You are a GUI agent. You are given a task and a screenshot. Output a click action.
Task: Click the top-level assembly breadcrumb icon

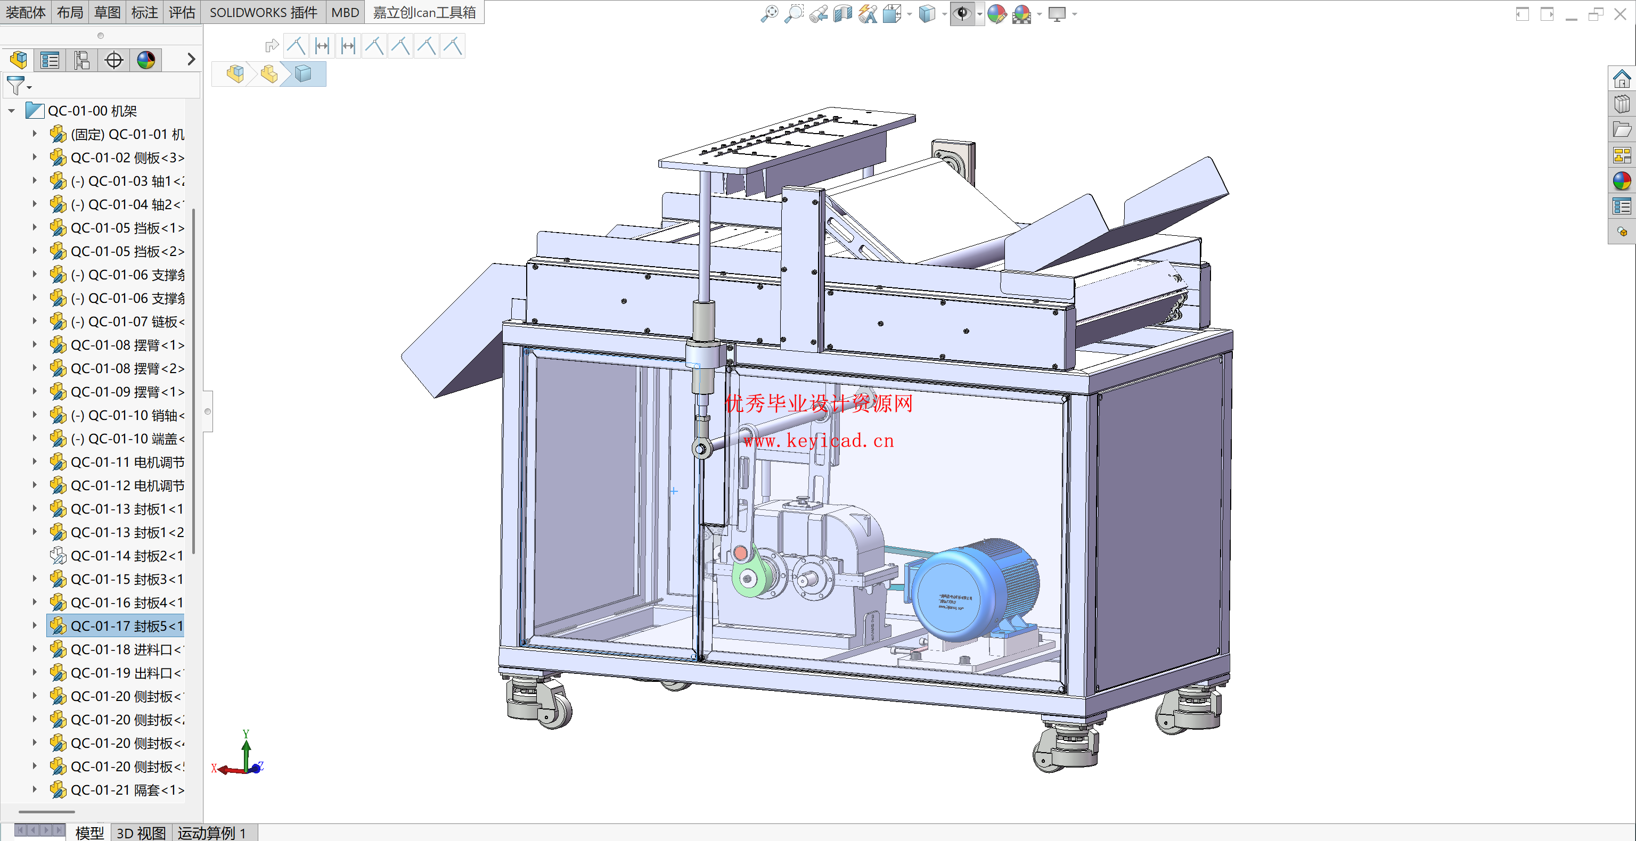point(235,73)
